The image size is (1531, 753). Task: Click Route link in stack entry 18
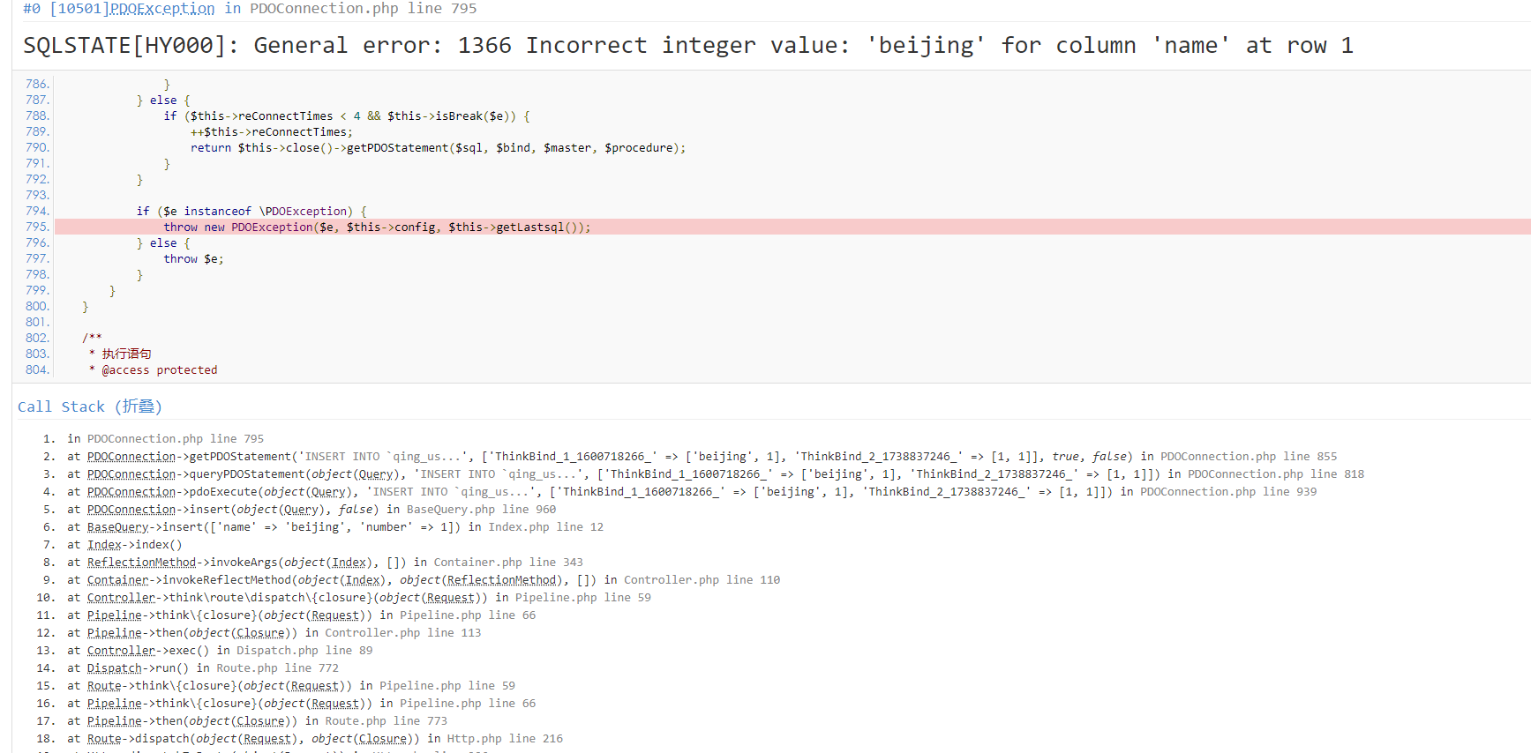point(104,739)
